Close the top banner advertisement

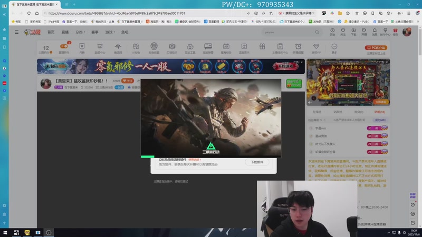[301, 62]
